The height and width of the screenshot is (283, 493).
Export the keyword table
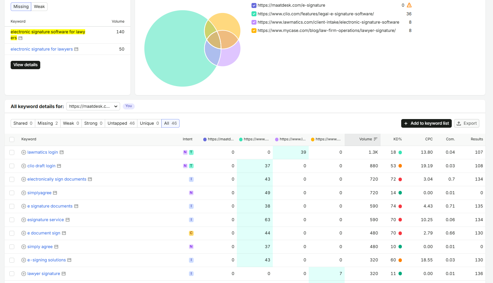pyautogui.click(x=467, y=123)
